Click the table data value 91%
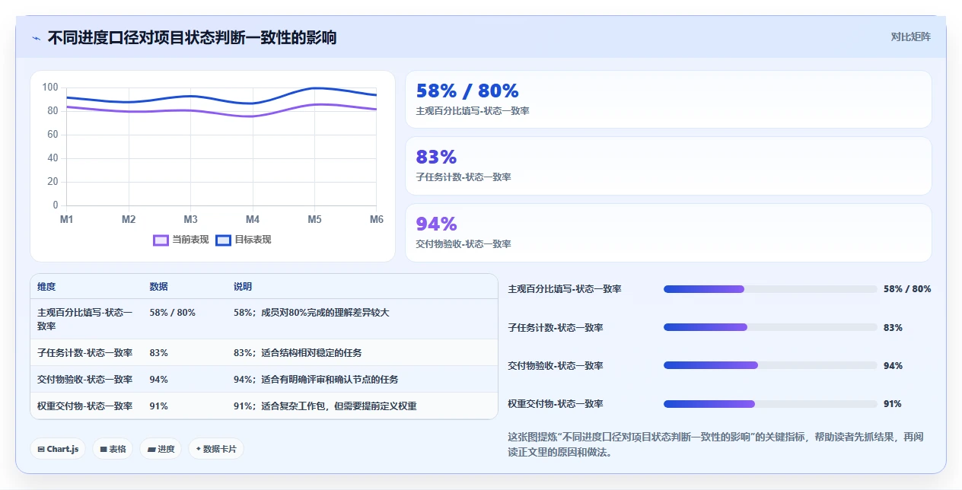Image resolution: width=962 pixels, height=490 pixels. pos(158,406)
